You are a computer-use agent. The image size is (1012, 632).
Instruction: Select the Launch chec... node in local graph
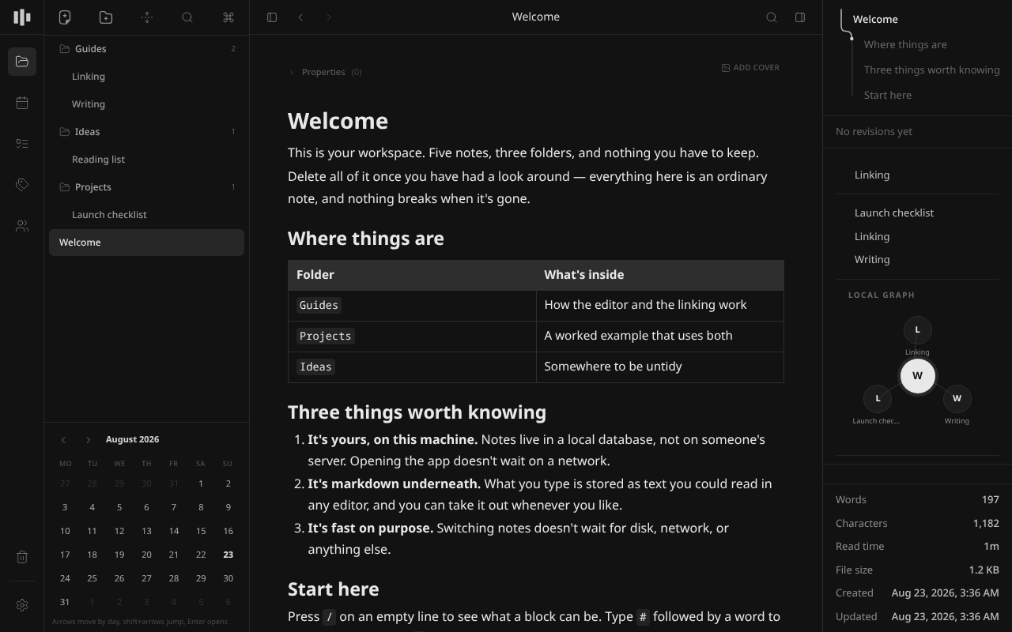point(878,398)
